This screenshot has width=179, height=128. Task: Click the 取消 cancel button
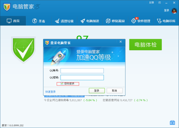115,91
